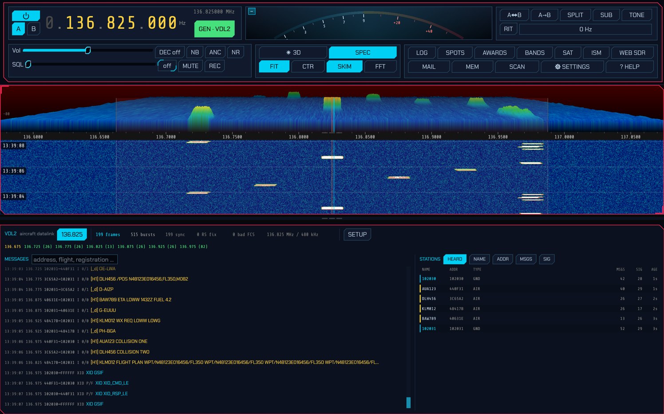Open the ? HELP panel
The image size is (664, 414).
tap(629, 66)
